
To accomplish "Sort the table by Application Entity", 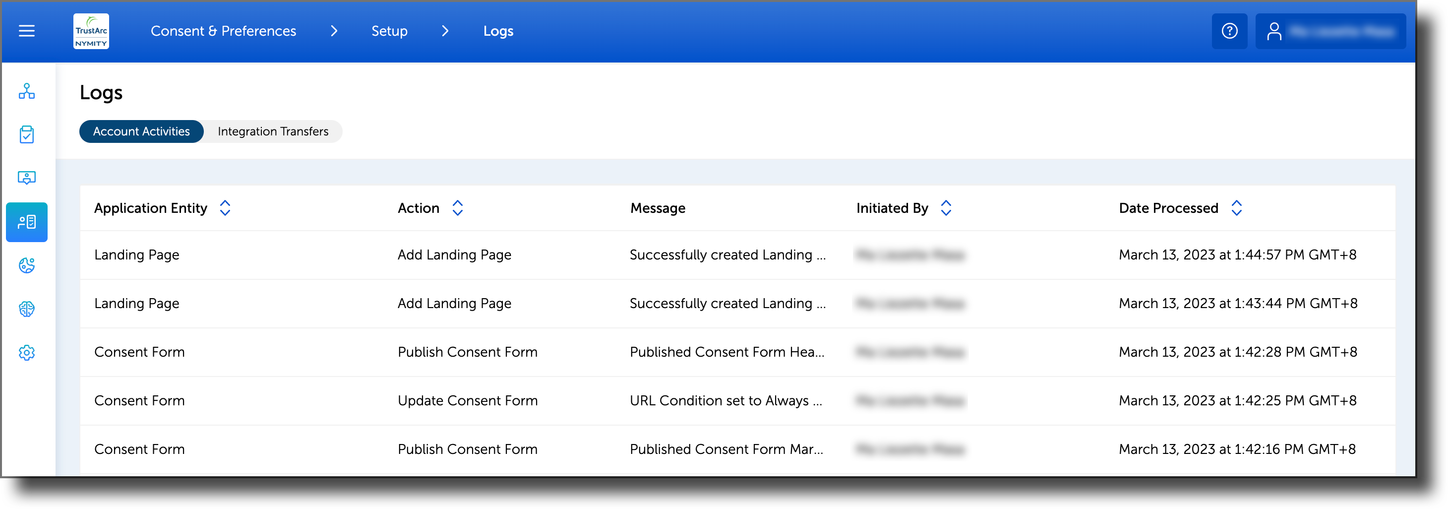I will 225,207.
